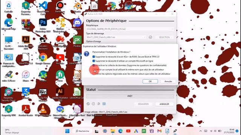Open the 7-Zip File Manager desktop icon
This screenshot has height=135, width=241.
click(43, 94)
